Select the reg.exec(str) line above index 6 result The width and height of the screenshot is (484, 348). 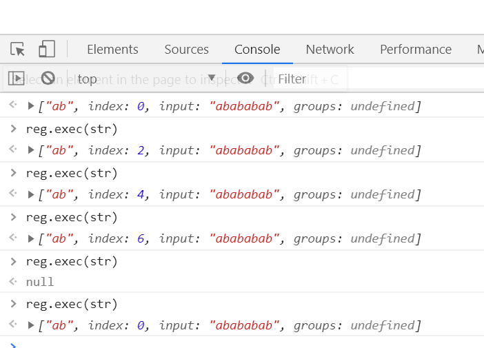72,217
